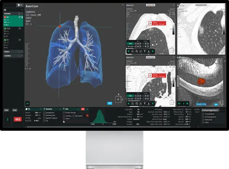Click the Non-solid button in upper CT view
229x169 pixels.
(130, 46)
